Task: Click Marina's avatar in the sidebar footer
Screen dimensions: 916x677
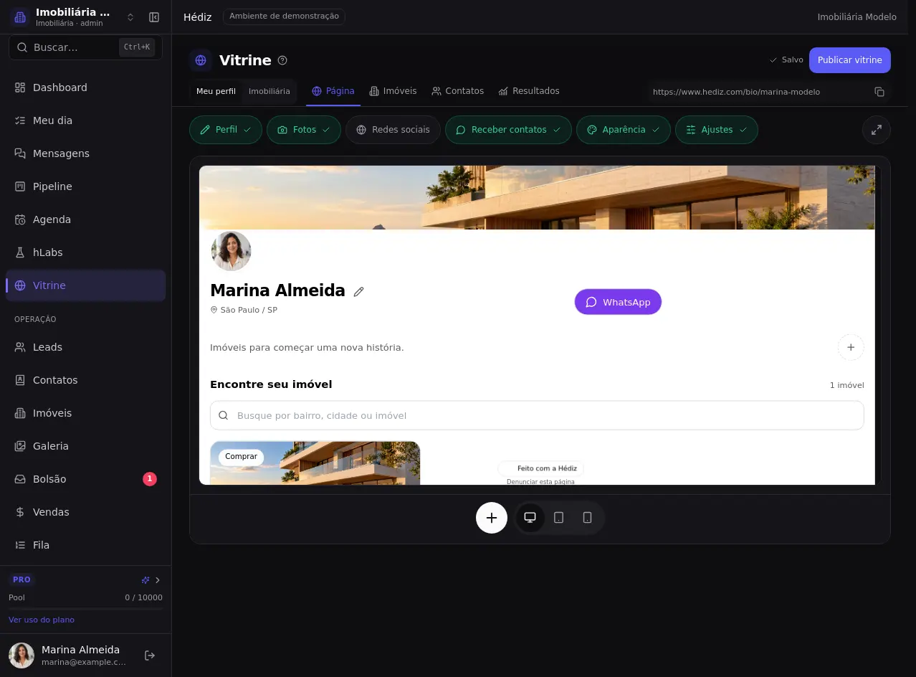Action: [22, 655]
